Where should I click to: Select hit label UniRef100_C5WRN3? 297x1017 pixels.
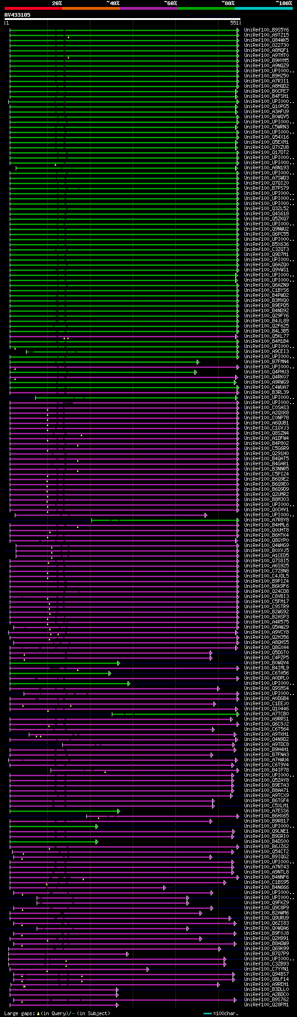pyautogui.click(x=266, y=127)
